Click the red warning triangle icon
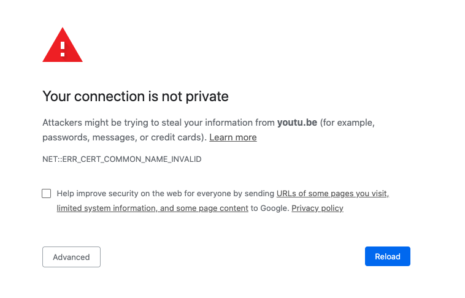The height and width of the screenshot is (298, 465). coord(63,45)
